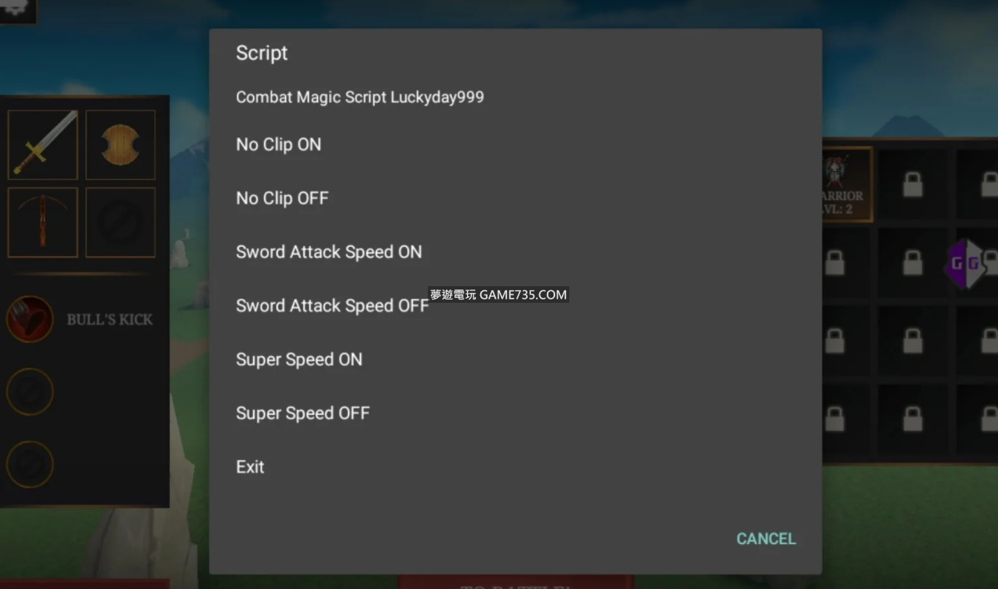Screen dimensions: 998x589
Task: Choose Exit in the script menu
Action: [515, 467]
